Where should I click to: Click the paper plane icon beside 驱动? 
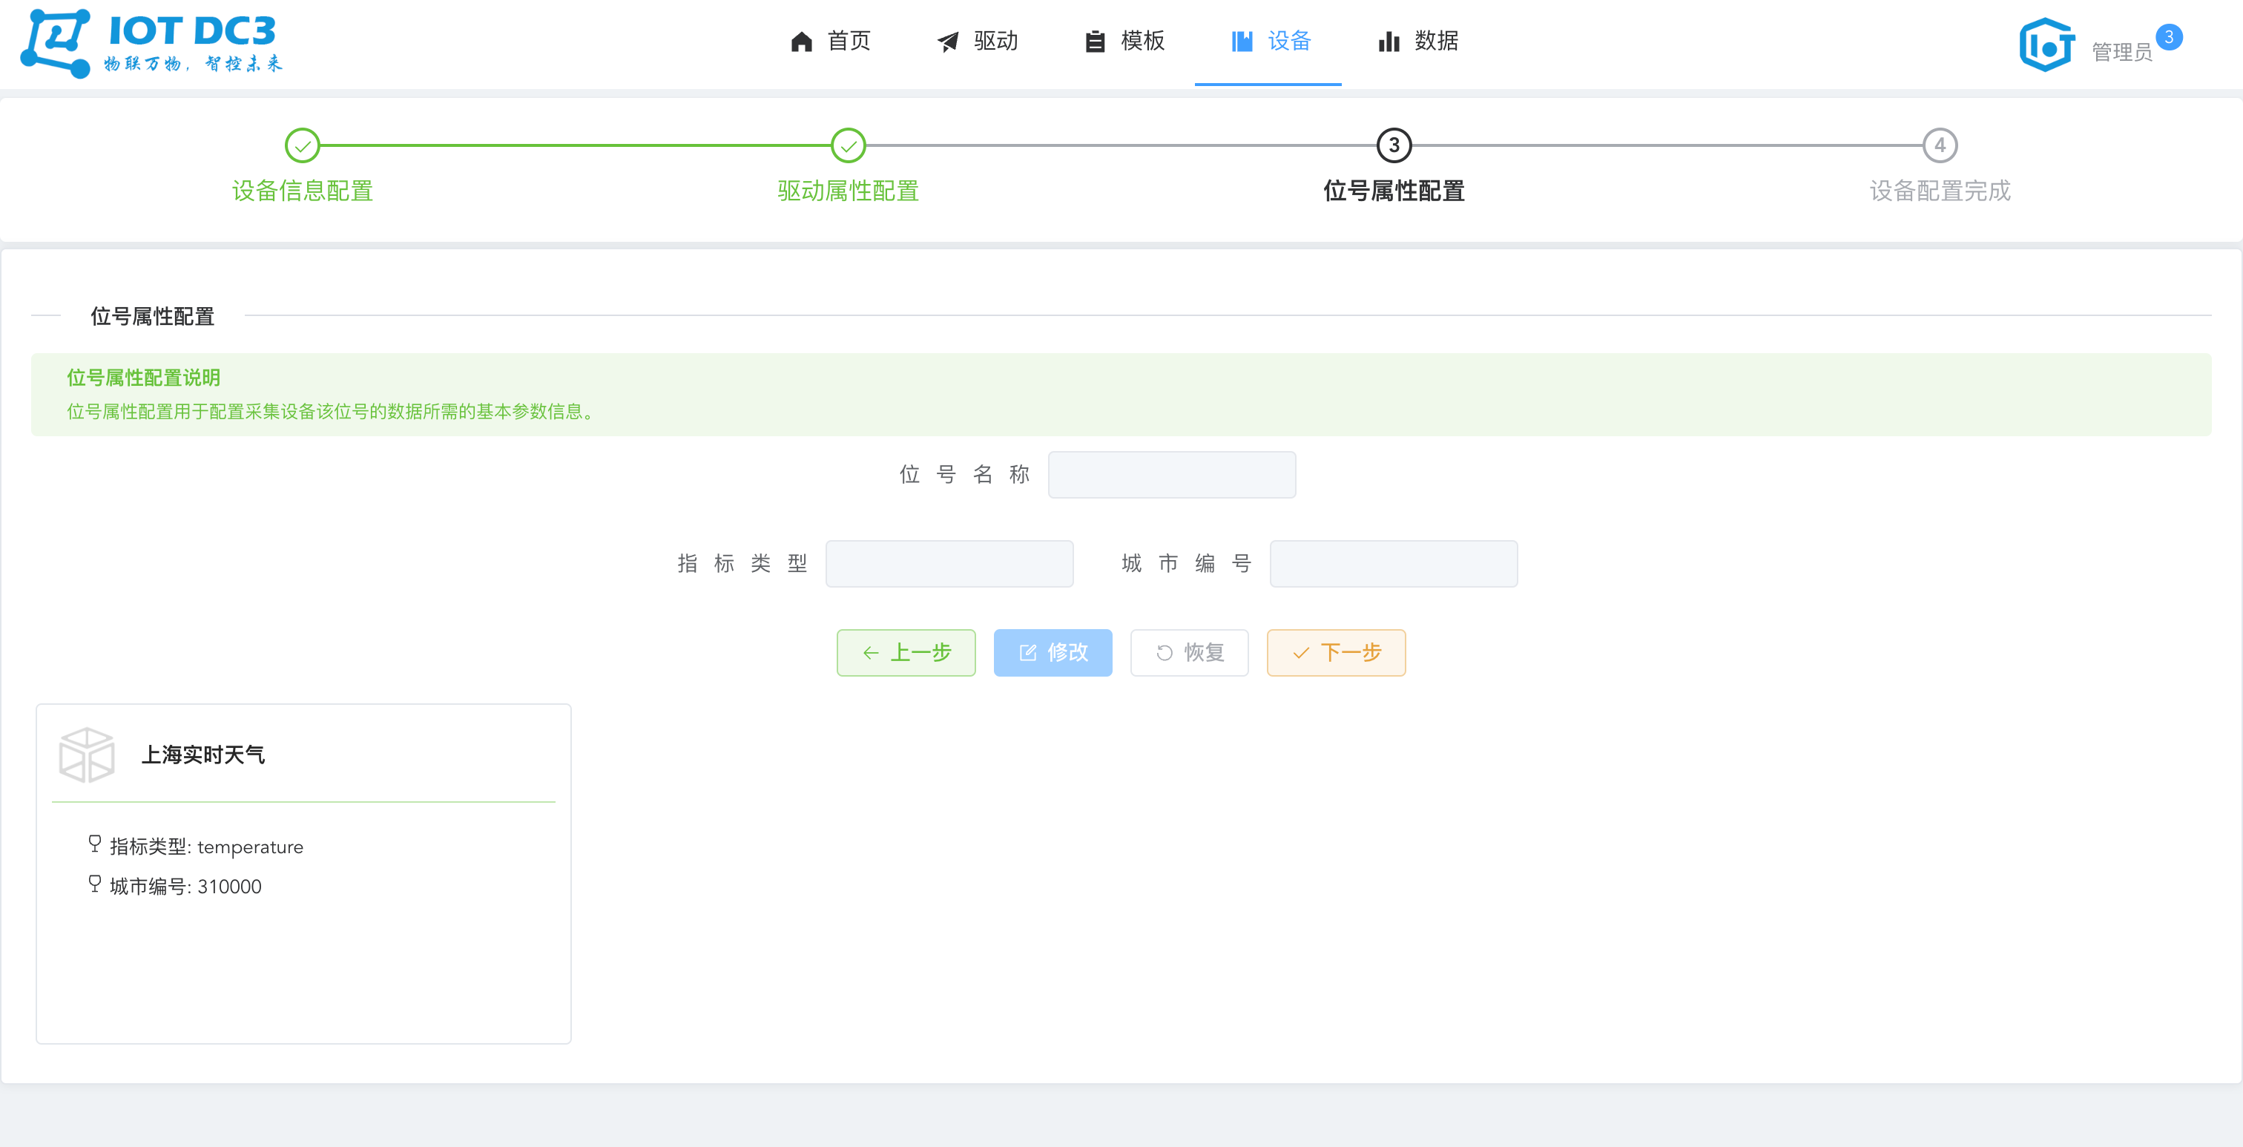pyautogui.click(x=948, y=41)
